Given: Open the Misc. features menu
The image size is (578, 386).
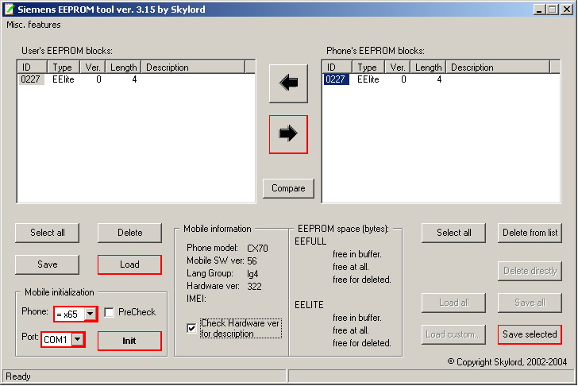Looking at the screenshot, I should click(x=33, y=25).
